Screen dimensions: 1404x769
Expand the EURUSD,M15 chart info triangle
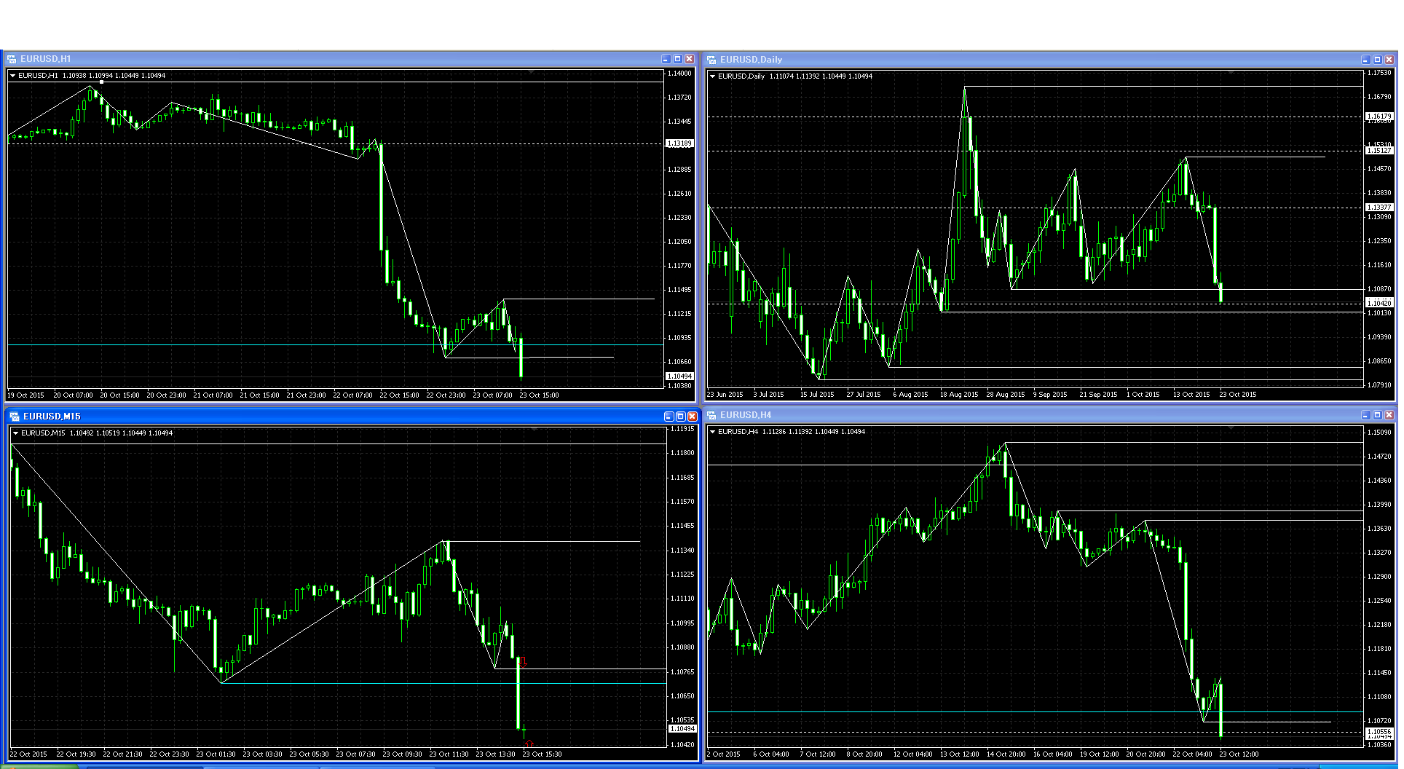click(x=15, y=433)
